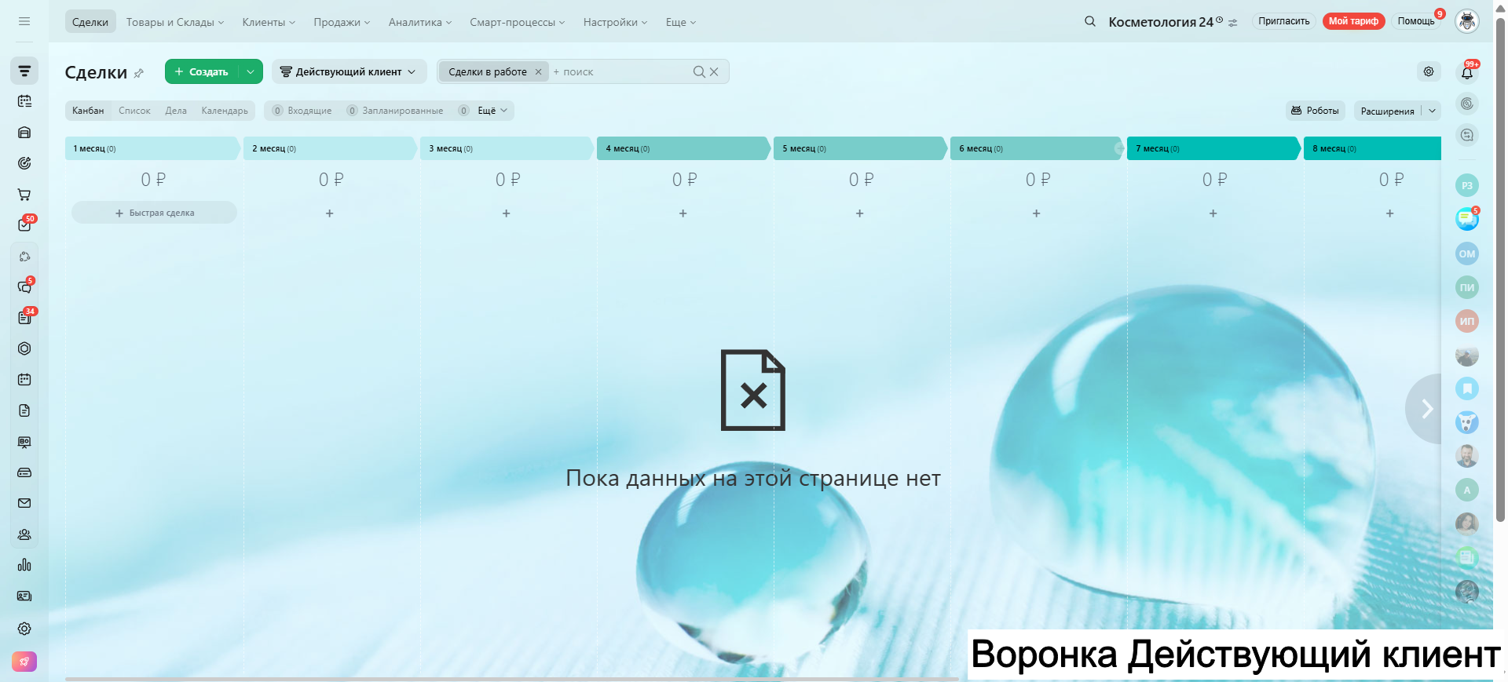Clear the filter search with the X icon
This screenshot has width=1508, height=682.
(x=714, y=71)
